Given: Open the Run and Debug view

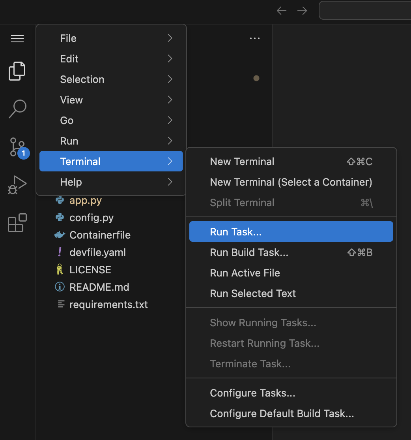Looking at the screenshot, I should click(17, 184).
